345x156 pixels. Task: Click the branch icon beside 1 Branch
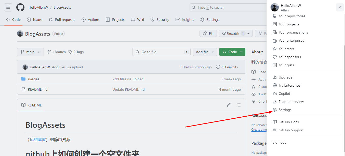[x=49, y=52]
